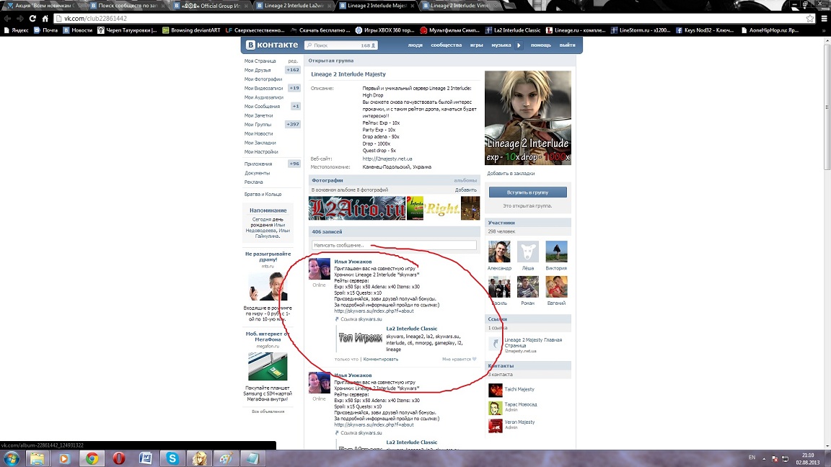Open музыка in the header menu

[501, 45]
